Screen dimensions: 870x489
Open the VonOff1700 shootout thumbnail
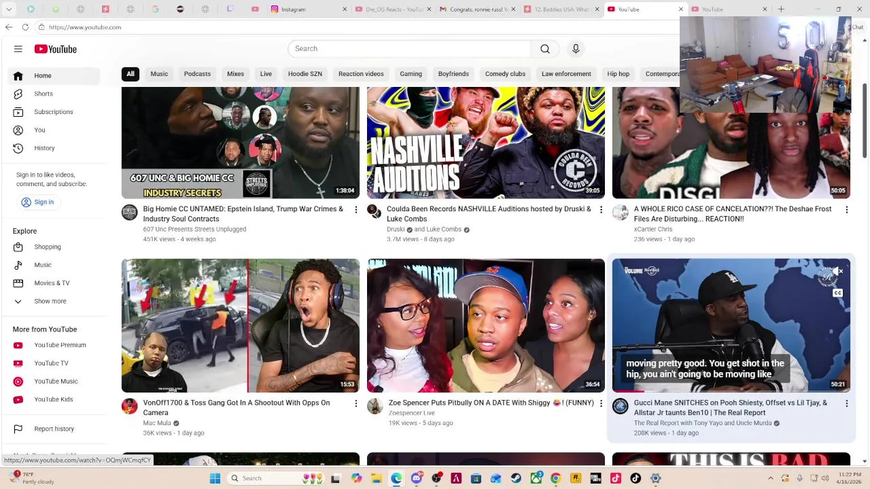[x=241, y=325]
